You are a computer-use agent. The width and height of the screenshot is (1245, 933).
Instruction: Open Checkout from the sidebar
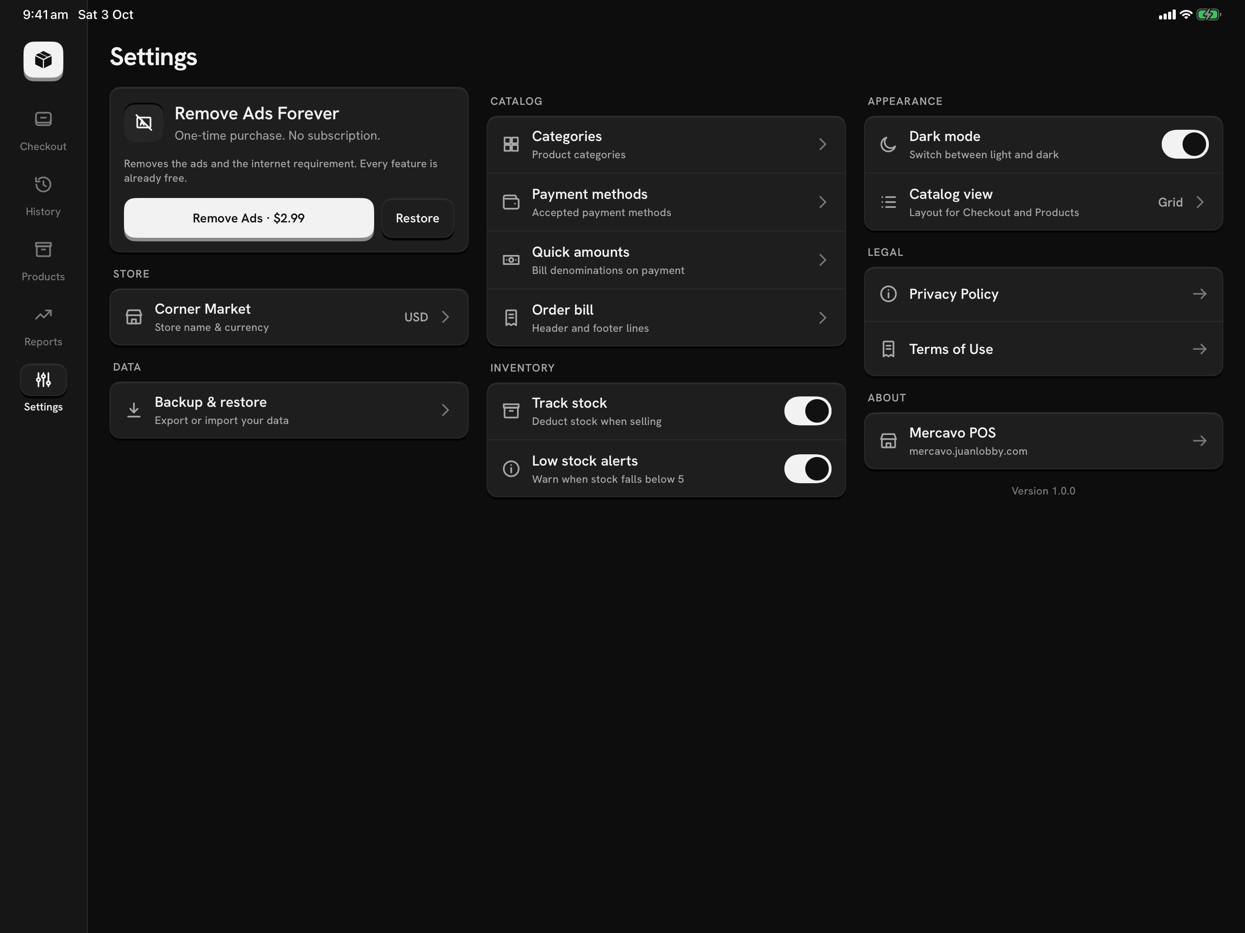click(43, 131)
